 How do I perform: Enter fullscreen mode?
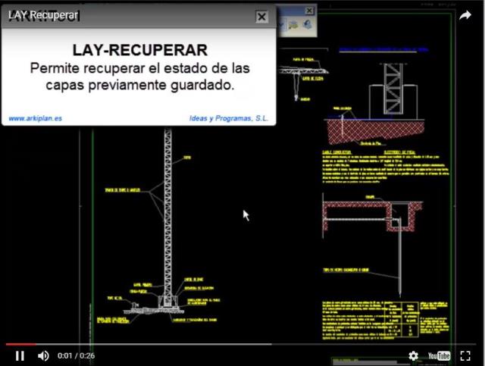point(465,356)
